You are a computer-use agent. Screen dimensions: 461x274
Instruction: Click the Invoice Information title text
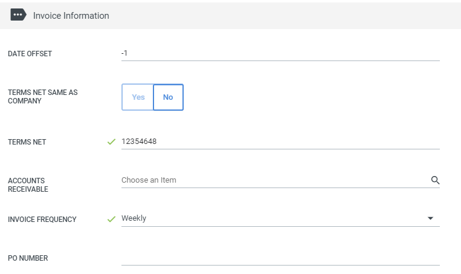tap(71, 16)
